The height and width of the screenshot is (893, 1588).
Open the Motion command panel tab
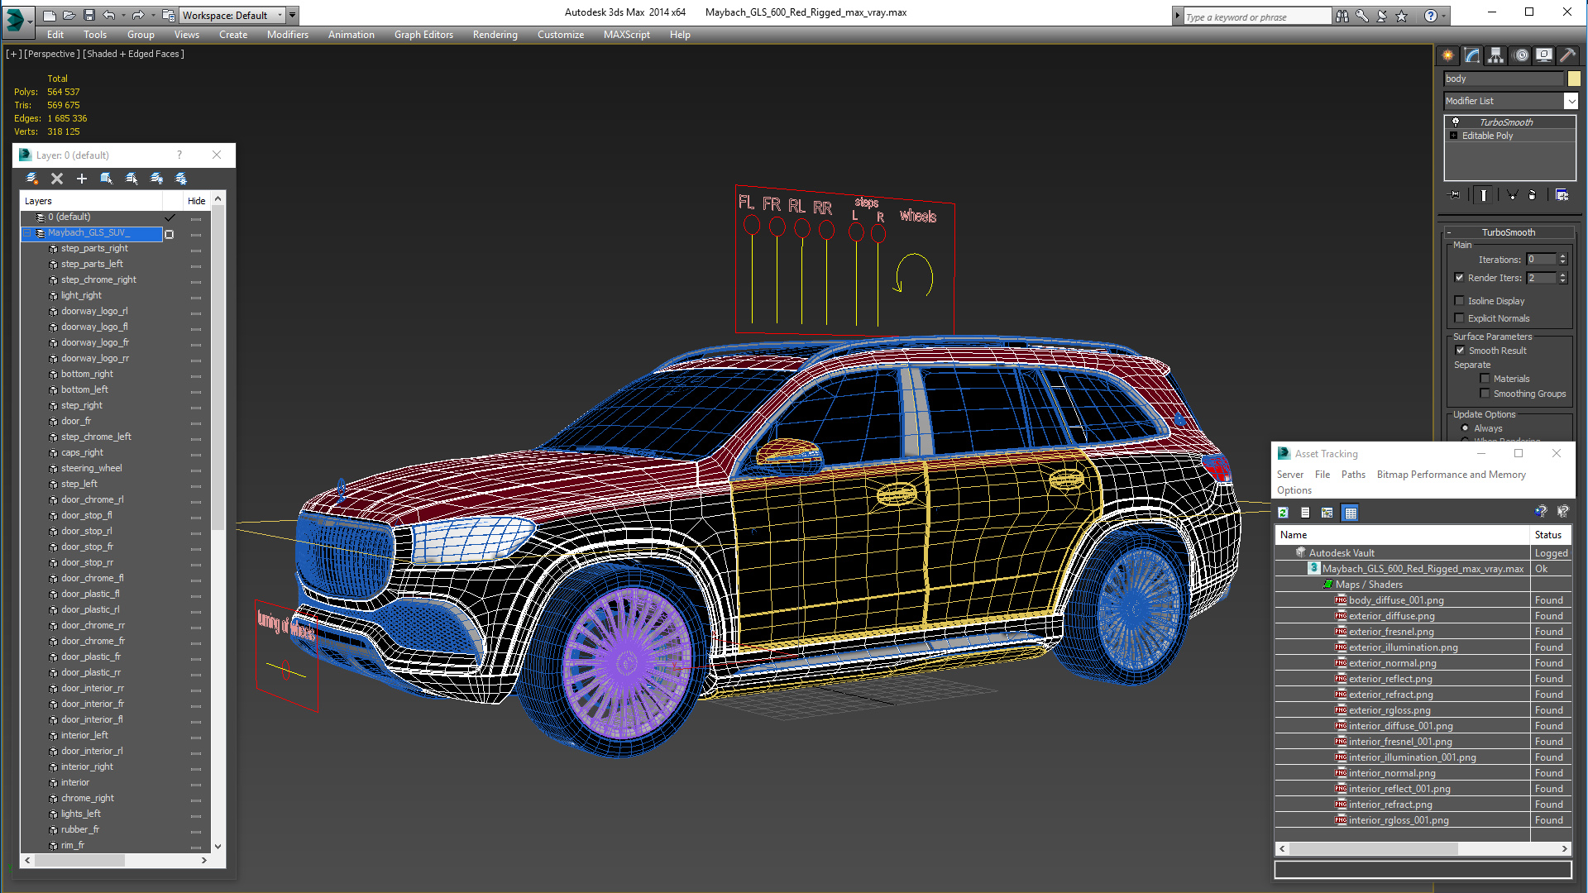[1520, 55]
